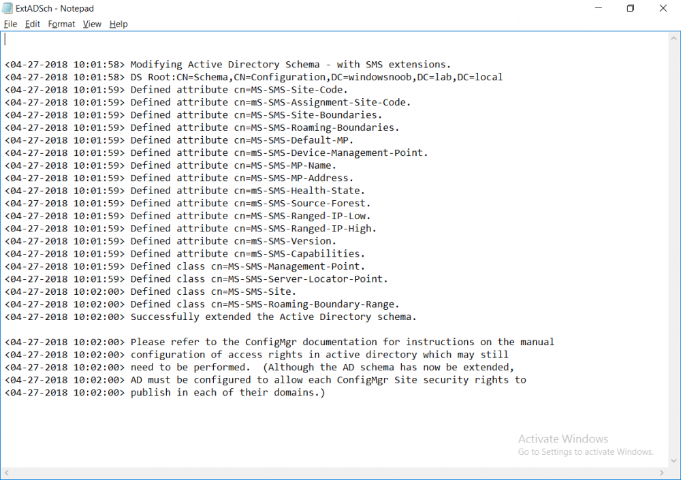
Task: Click 'Successfully extended the Active Directory schema.'
Action: coord(274,317)
